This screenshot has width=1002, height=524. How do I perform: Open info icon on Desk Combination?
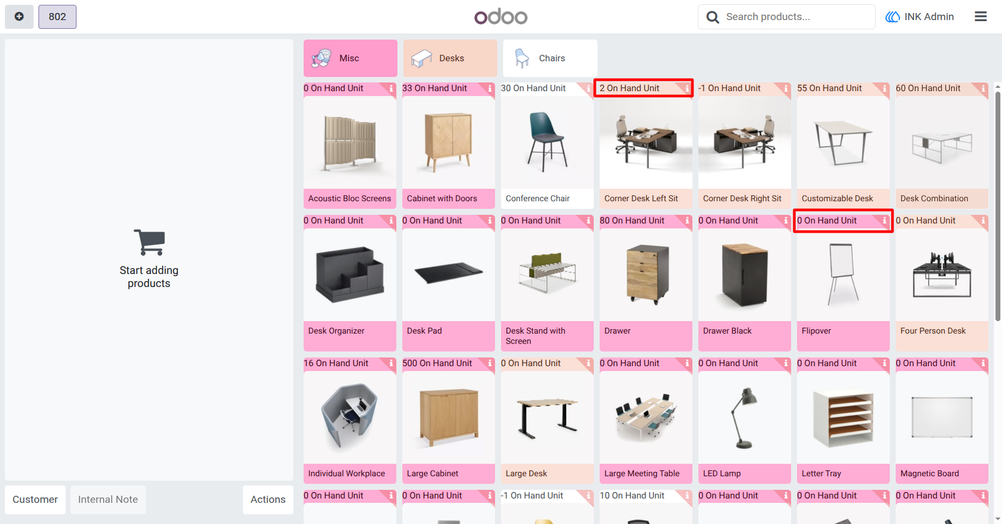pyautogui.click(x=983, y=88)
